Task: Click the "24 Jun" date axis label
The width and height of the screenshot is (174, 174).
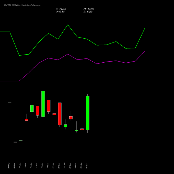Action: (65, 166)
